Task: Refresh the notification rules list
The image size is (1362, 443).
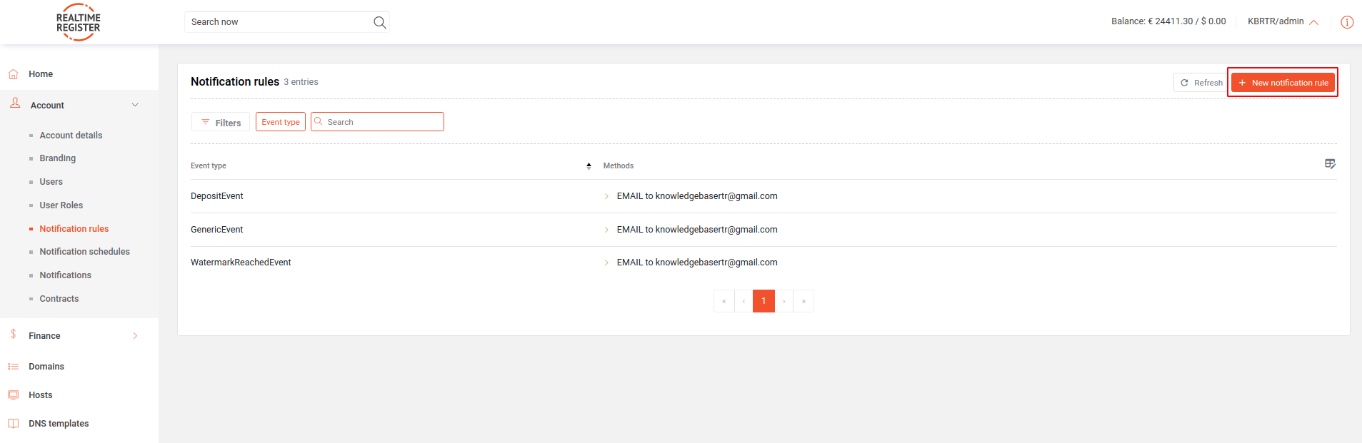Action: tap(1201, 83)
